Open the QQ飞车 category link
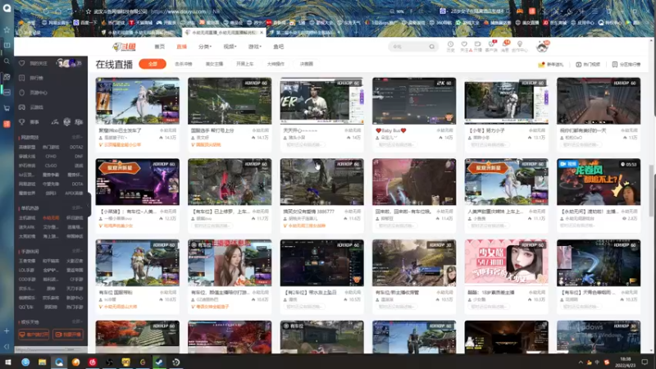The image size is (656, 369). click(26, 307)
